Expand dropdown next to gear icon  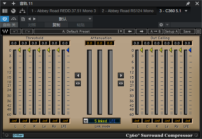(x=167, y=25)
